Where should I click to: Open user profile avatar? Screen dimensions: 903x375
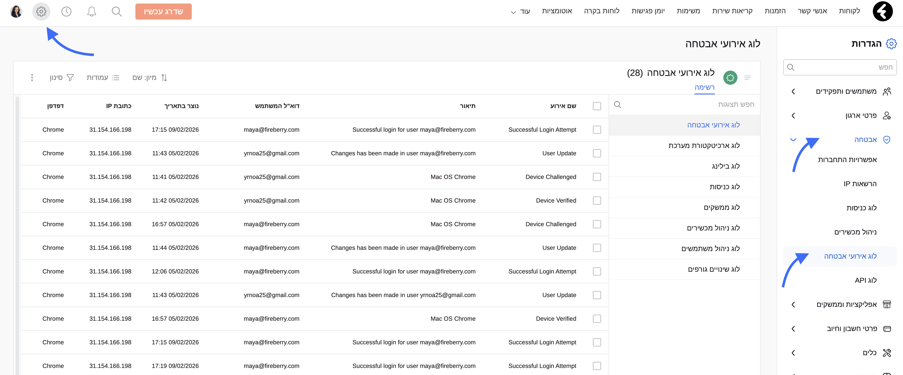tap(16, 12)
